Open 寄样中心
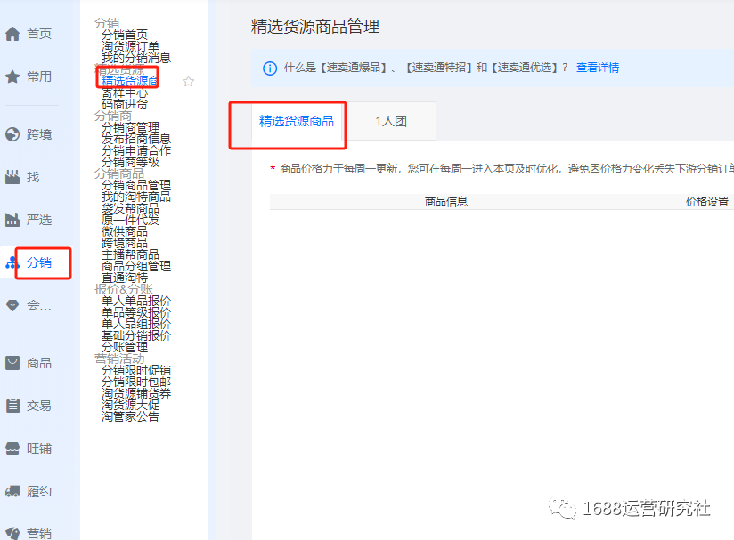Image resolution: width=734 pixels, height=540 pixels. tap(125, 93)
